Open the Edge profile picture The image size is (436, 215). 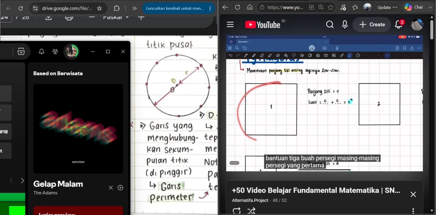coord(367,7)
